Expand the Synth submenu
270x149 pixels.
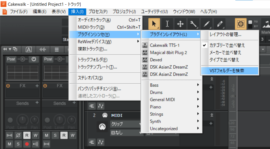[x=171, y=121]
